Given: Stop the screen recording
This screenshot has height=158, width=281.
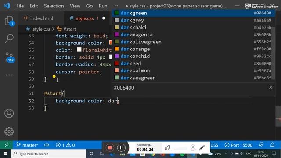Looking at the screenshot, I should tap(110, 147).
